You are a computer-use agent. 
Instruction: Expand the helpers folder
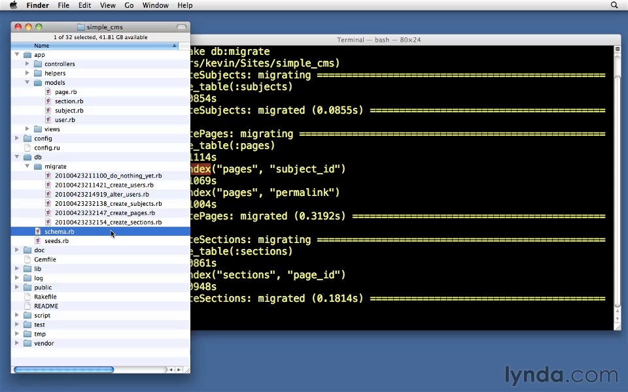coord(27,73)
